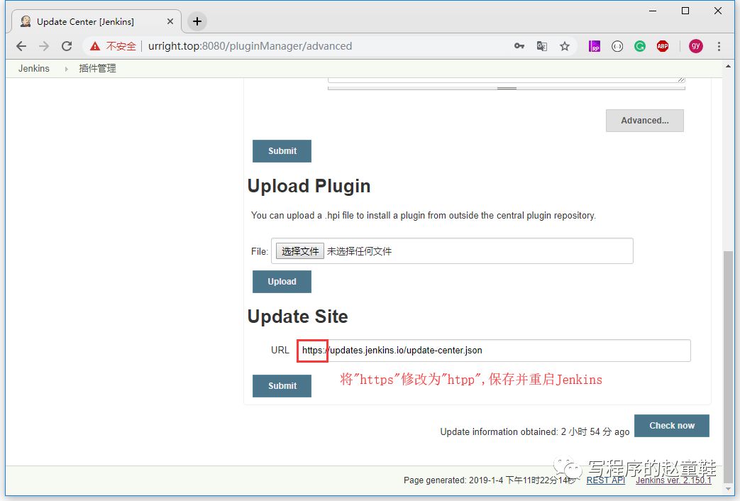Image resolution: width=740 pixels, height=501 pixels.
Task: Click the scroll-down arrow of the page
Action: pos(728,489)
